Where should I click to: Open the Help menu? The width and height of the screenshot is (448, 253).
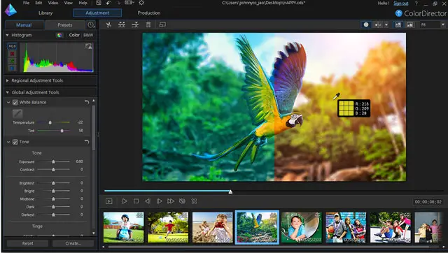click(x=83, y=3)
